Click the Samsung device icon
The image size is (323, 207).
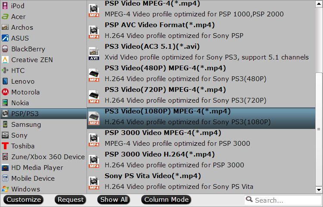(x=5, y=124)
